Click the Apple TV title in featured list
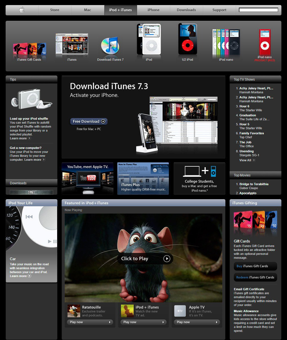 pyautogui.click(x=197, y=307)
